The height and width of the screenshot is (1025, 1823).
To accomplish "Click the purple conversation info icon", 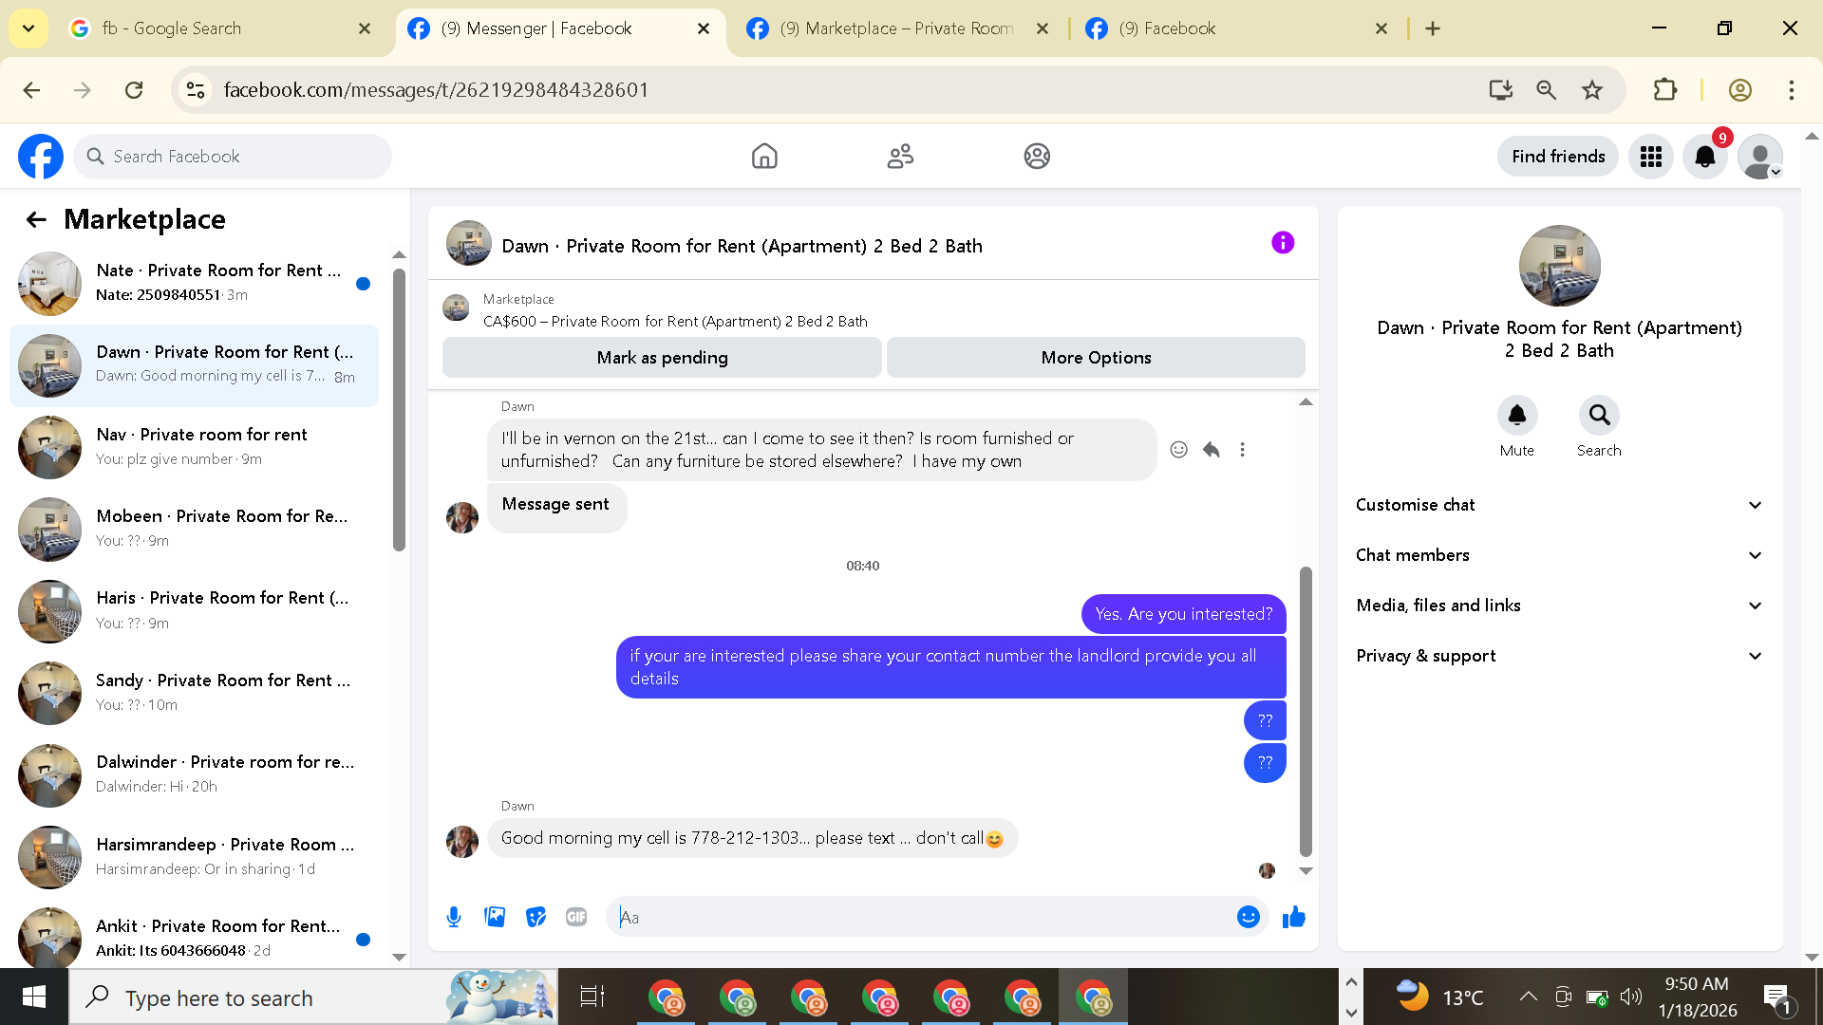I will pyautogui.click(x=1282, y=243).
